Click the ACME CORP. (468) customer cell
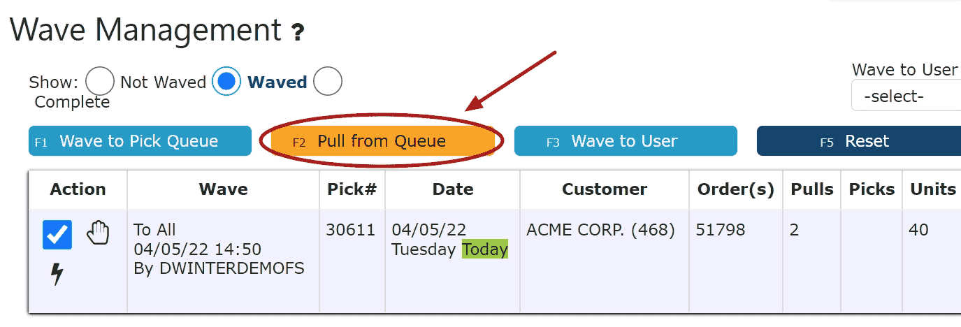 tap(600, 230)
